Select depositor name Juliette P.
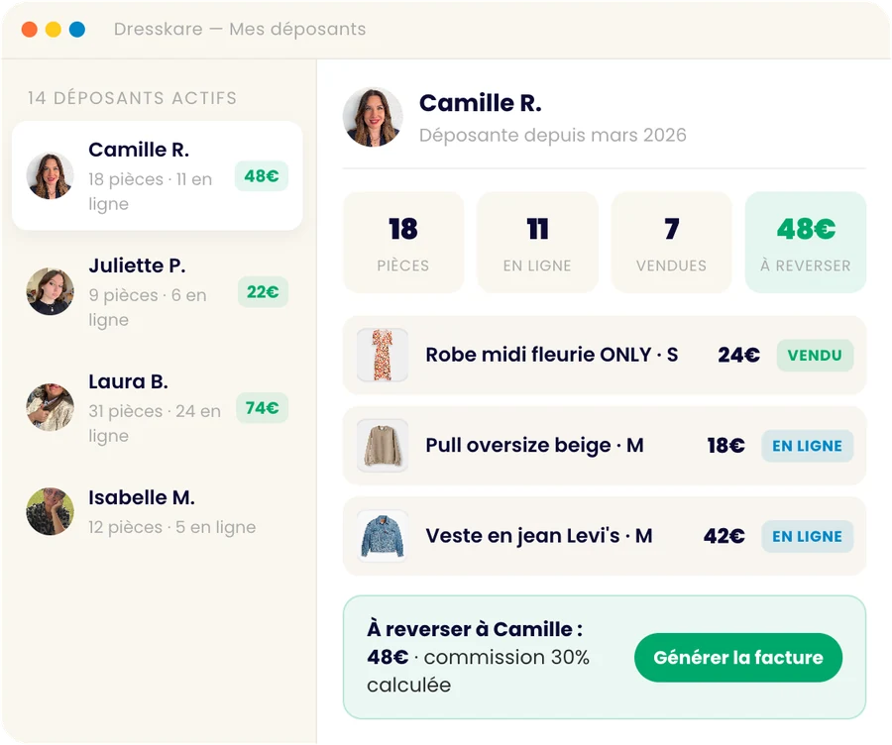Image resolution: width=892 pixels, height=745 pixels. [137, 266]
